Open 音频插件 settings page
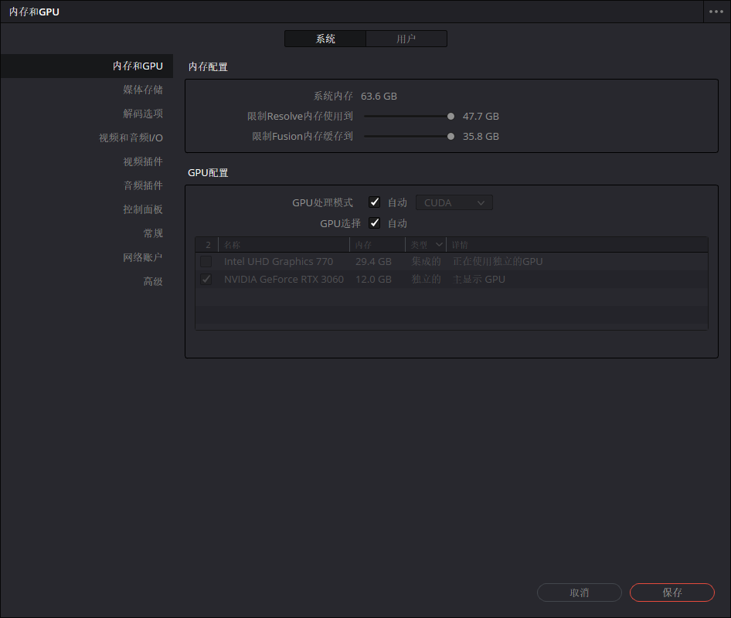The height and width of the screenshot is (618, 731). [143, 185]
